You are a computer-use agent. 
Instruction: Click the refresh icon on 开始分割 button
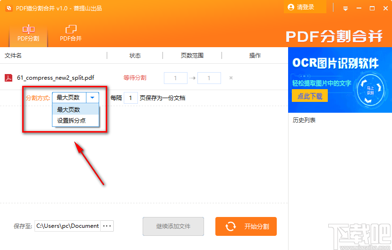coord(230,226)
